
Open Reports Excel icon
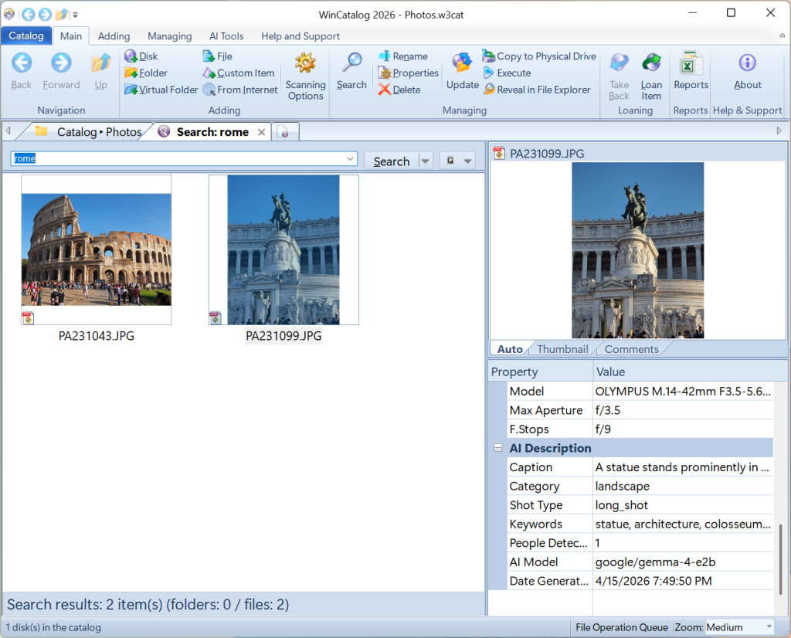click(x=690, y=64)
